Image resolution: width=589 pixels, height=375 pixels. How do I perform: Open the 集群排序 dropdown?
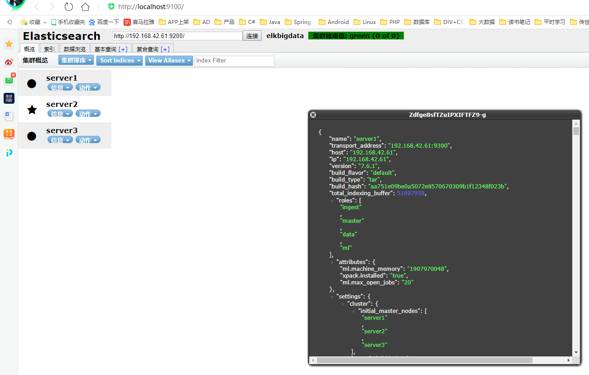point(76,60)
